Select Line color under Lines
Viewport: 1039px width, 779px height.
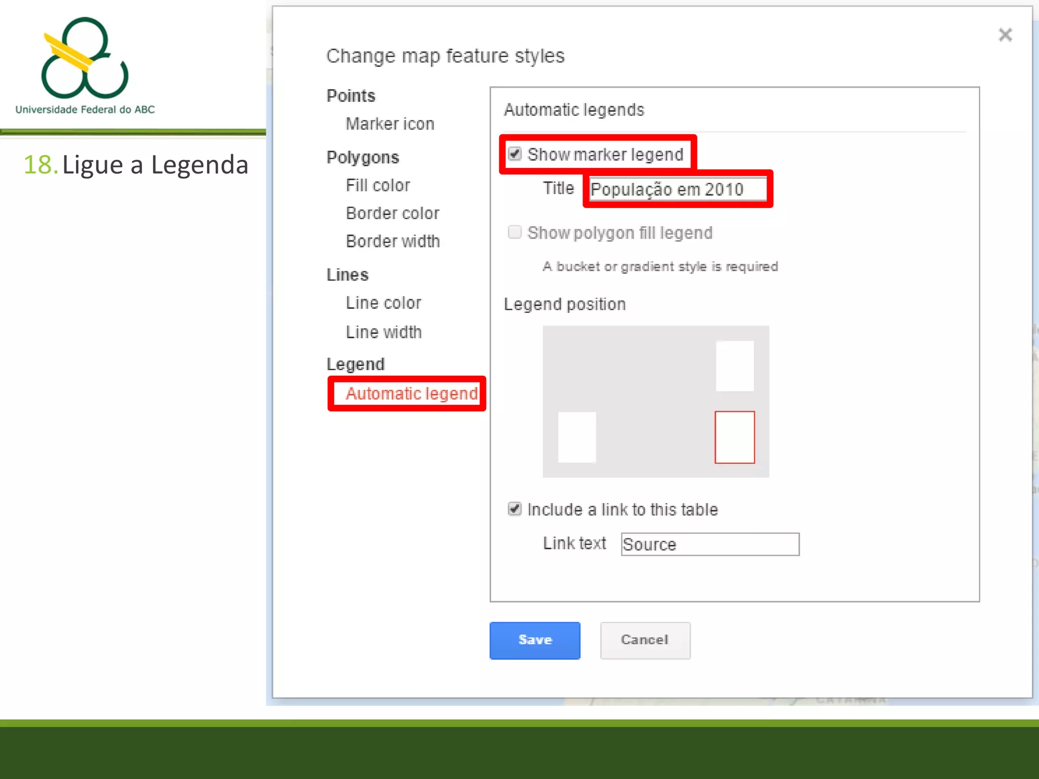click(383, 303)
